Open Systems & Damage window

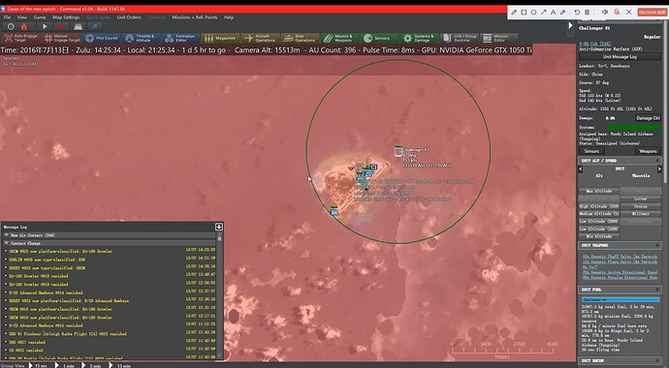point(419,38)
